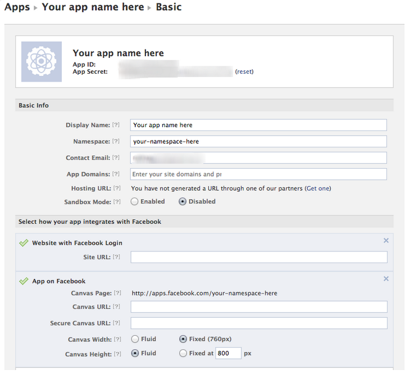This screenshot has width=410, height=374.
Task: Click the Canvas Page URL text
Action: click(x=204, y=293)
